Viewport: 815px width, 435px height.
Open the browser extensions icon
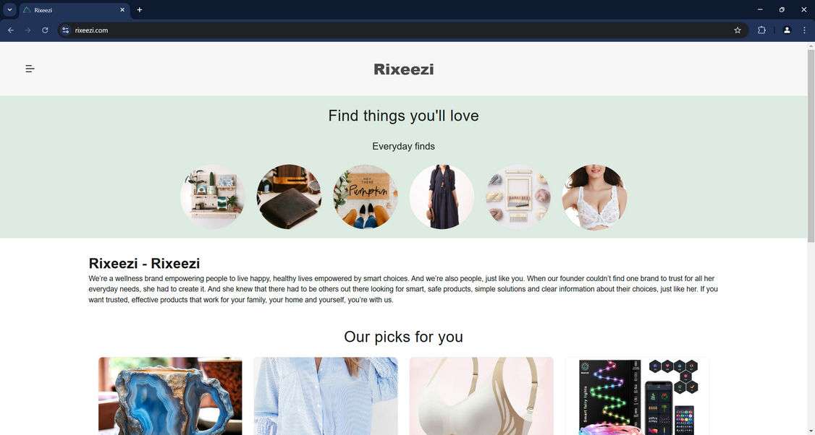[x=761, y=30]
